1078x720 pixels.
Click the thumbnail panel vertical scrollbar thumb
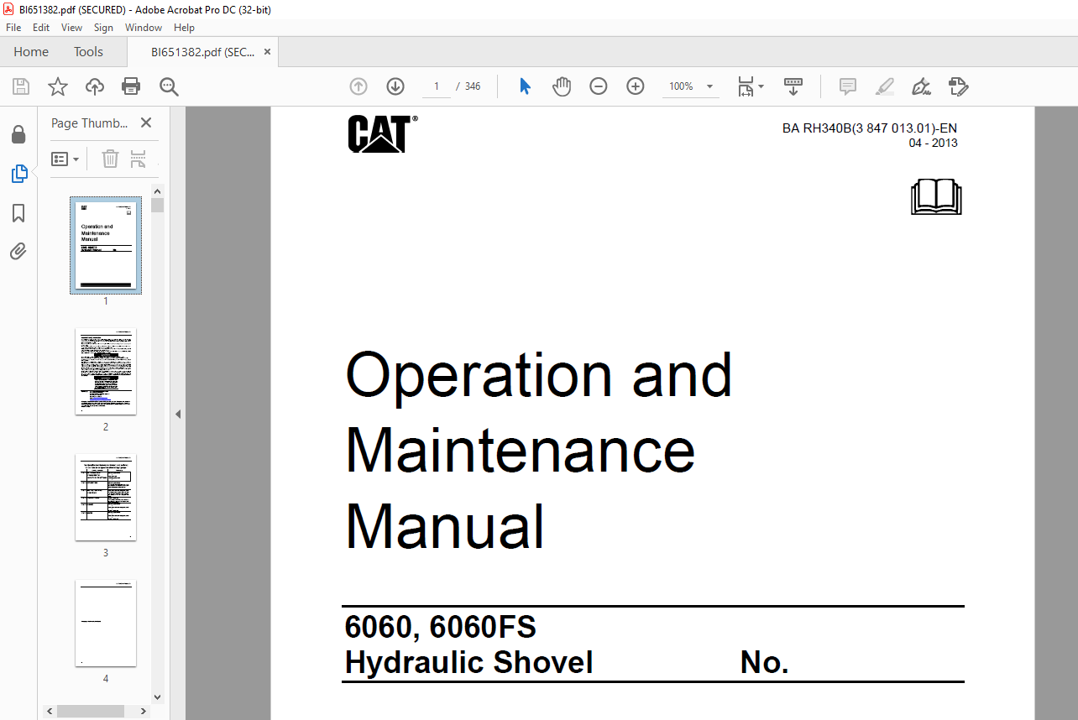coord(157,206)
